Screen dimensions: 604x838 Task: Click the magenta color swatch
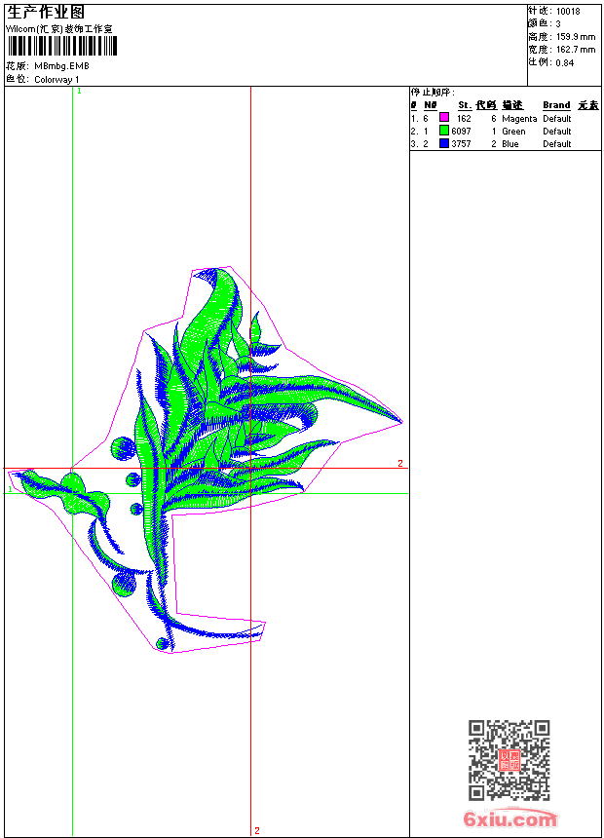(443, 118)
